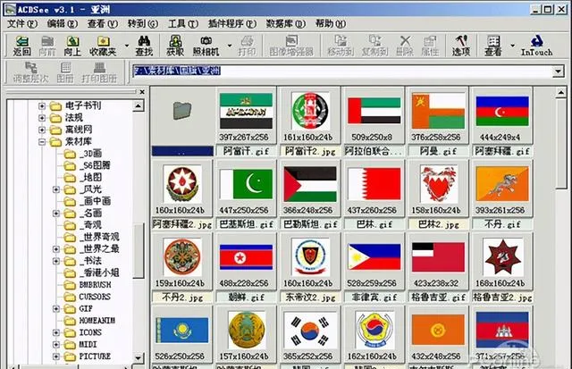Viewport: 572px width, 369px height.
Task: Open the 插件程序(P) menu
Action: click(232, 24)
